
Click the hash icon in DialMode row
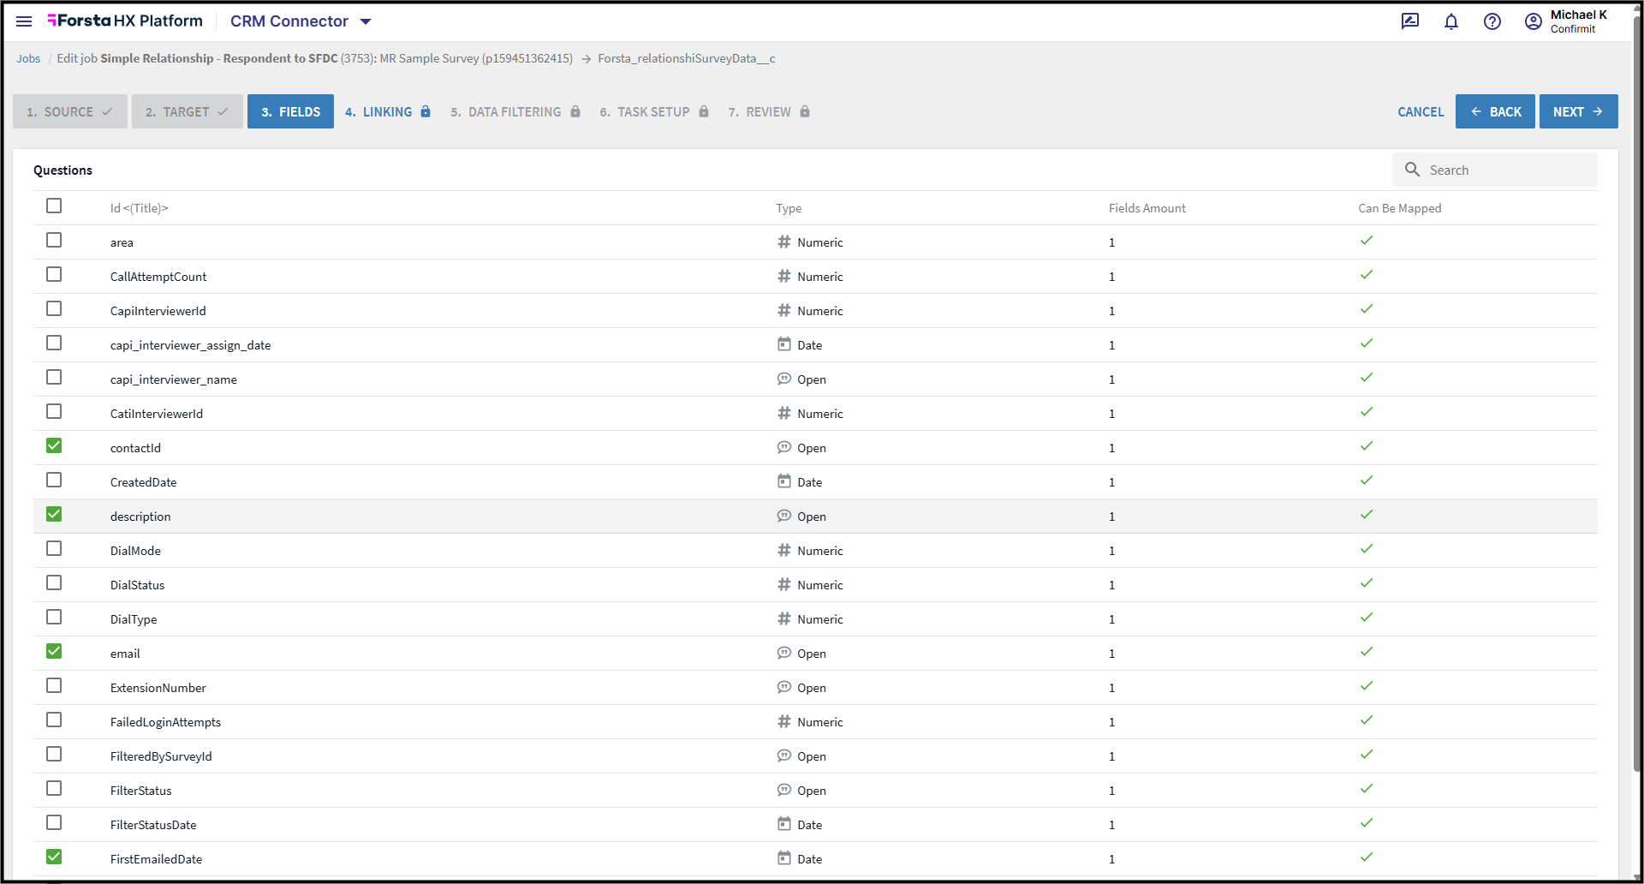pos(783,550)
